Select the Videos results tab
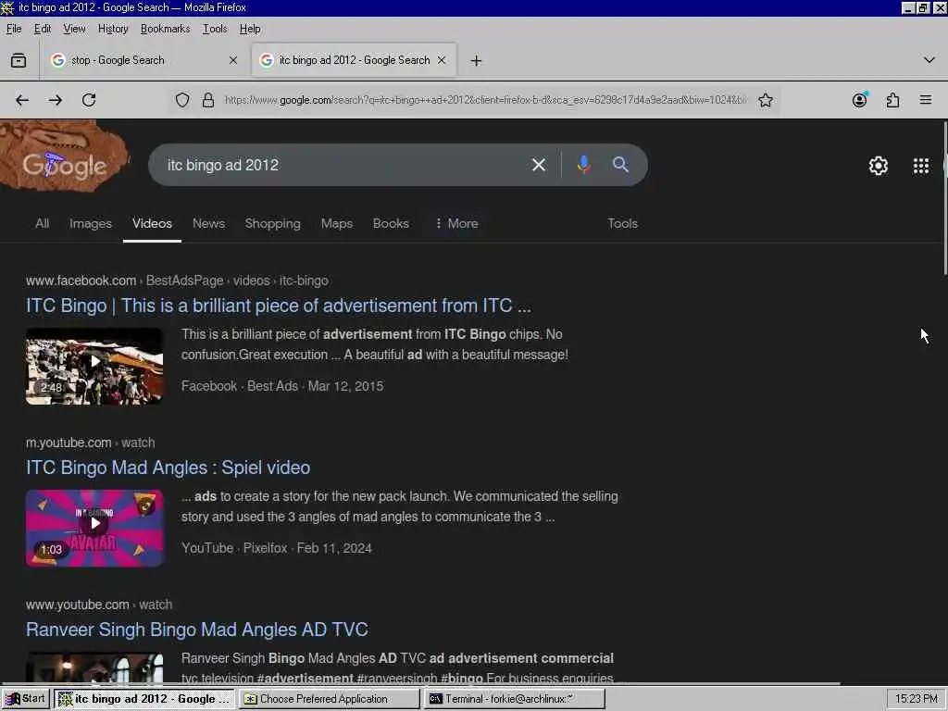The image size is (948, 711). (152, 224)
